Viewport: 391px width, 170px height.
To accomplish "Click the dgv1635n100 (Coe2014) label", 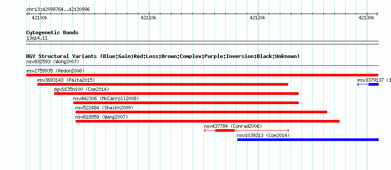I will click(x=82, y=89).
